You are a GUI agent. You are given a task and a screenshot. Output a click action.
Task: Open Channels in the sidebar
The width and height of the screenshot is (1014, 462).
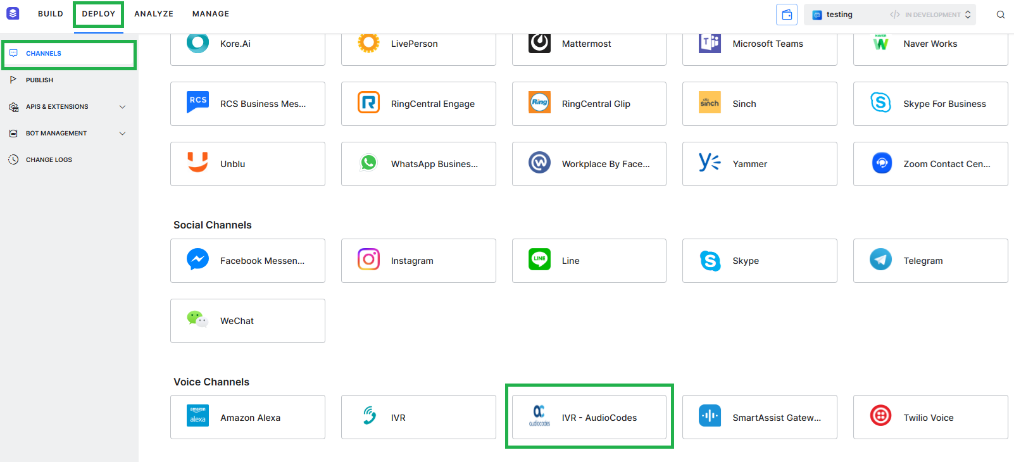(69, 54)
